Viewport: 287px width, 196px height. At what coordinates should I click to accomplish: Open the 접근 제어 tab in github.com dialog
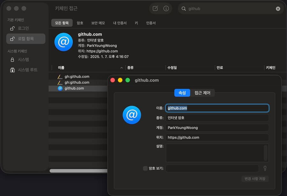(202, 93)
